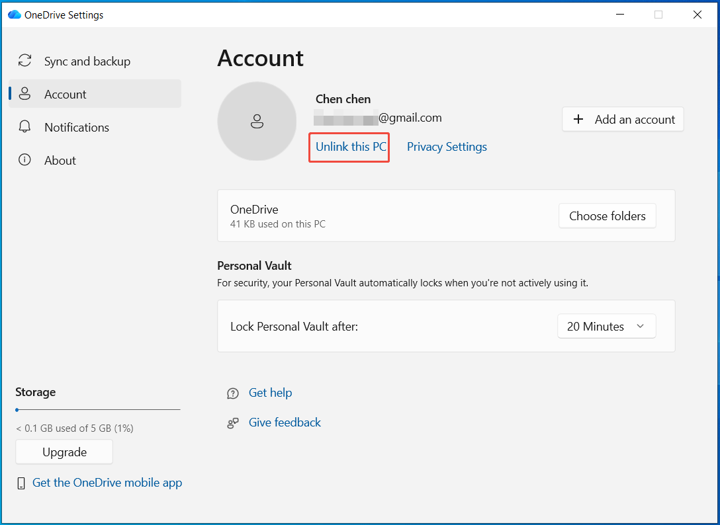Expand the 20 Minutes selection chevron

pyautogui.click(x=640, y=326)
